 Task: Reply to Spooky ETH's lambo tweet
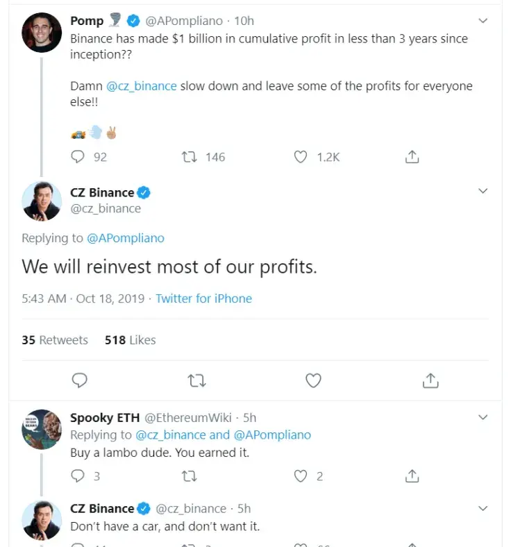coord(78,476)
